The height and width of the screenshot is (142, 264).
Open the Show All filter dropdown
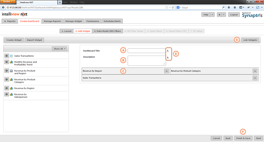point(59,49)
